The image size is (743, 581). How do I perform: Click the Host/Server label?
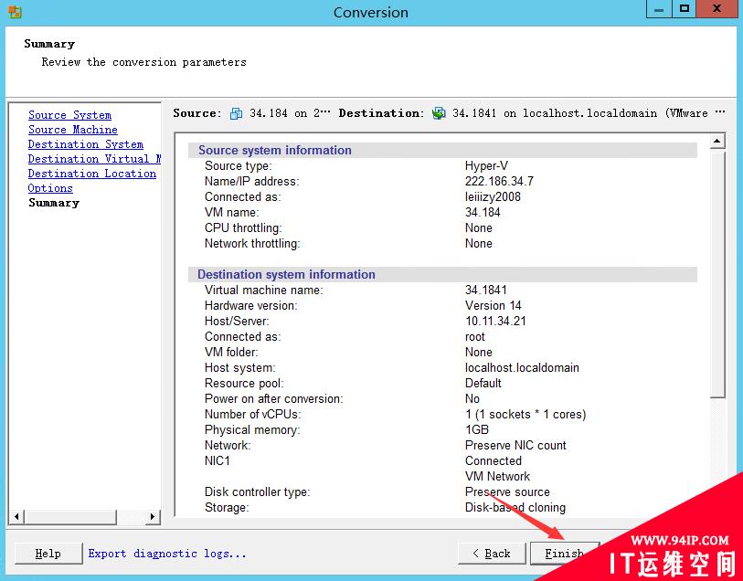(x=237, y=322)
